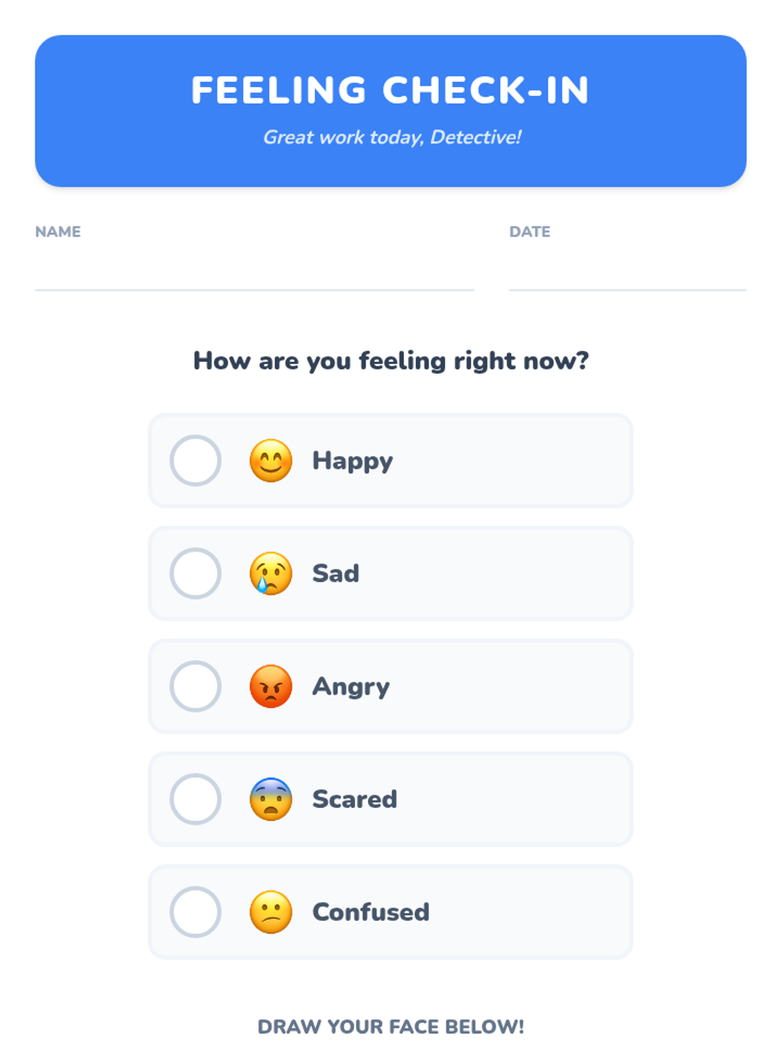The width and height of the screenshot is (781, 1042).
Task: Click the crying Sad emoji face
Action: coord(271,573)
